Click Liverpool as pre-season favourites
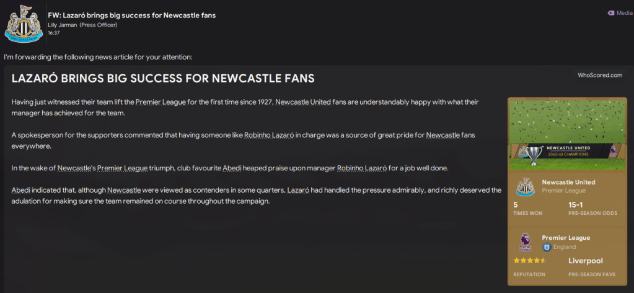634x293 pixels. [x=586, y=261]
